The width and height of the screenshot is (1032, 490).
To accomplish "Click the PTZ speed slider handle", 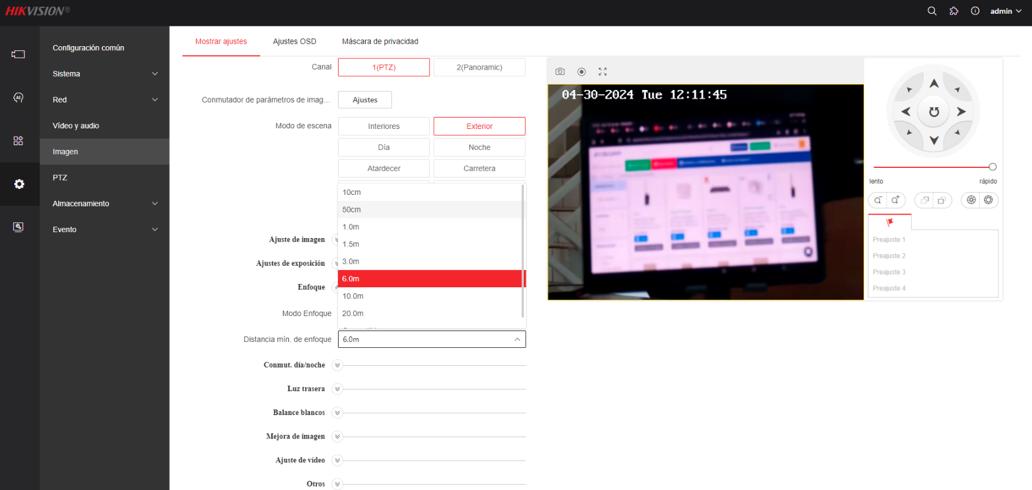I will [992, 167].
